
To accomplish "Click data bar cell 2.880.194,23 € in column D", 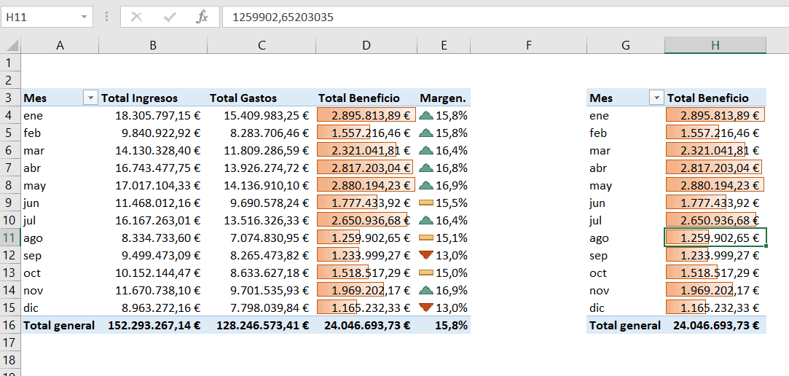I will tap(366, 185).
